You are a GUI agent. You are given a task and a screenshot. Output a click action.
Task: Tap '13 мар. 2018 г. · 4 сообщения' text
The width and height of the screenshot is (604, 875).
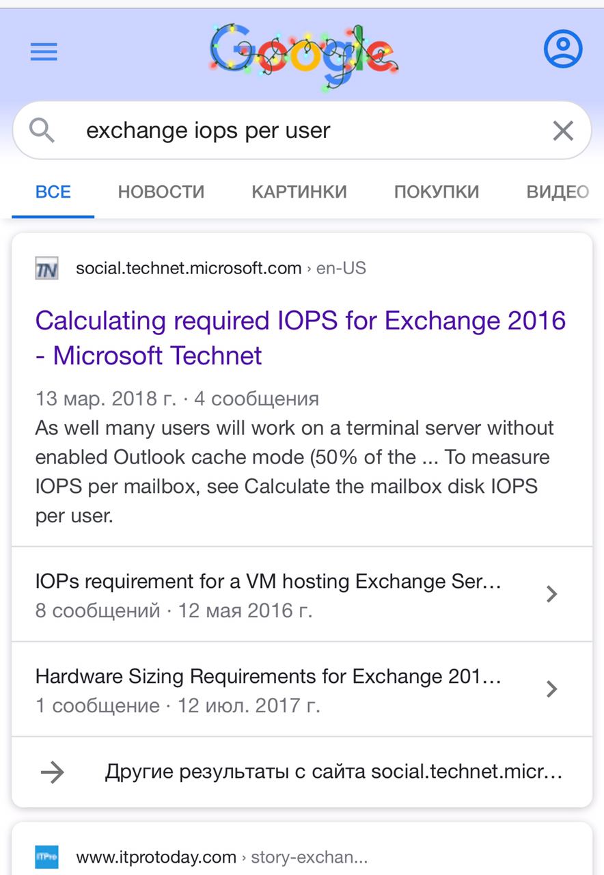click(x=177, y=399)
